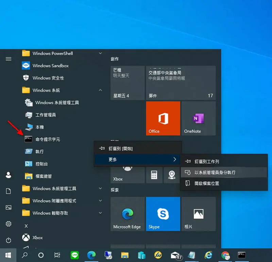The image size is (272, 262).
Task: Click the hamburger menu at top of Start
Action: [x=8, y=59]
